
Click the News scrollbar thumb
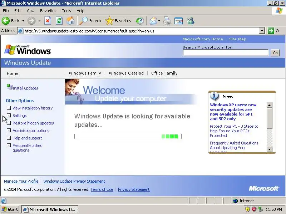270,118
